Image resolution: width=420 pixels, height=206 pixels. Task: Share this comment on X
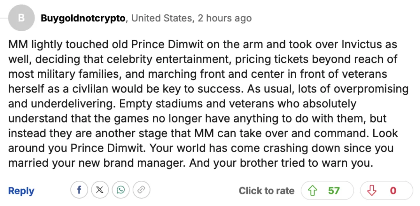pos(100,190)
